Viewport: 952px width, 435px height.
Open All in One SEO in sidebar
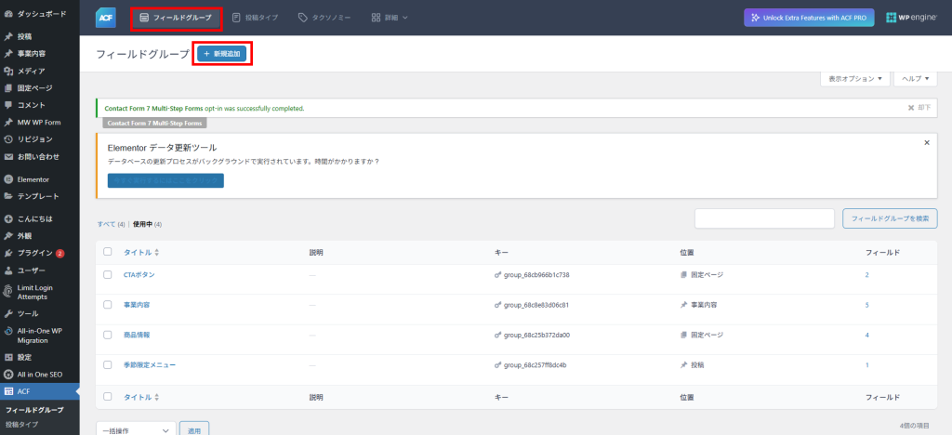[39, 374]
